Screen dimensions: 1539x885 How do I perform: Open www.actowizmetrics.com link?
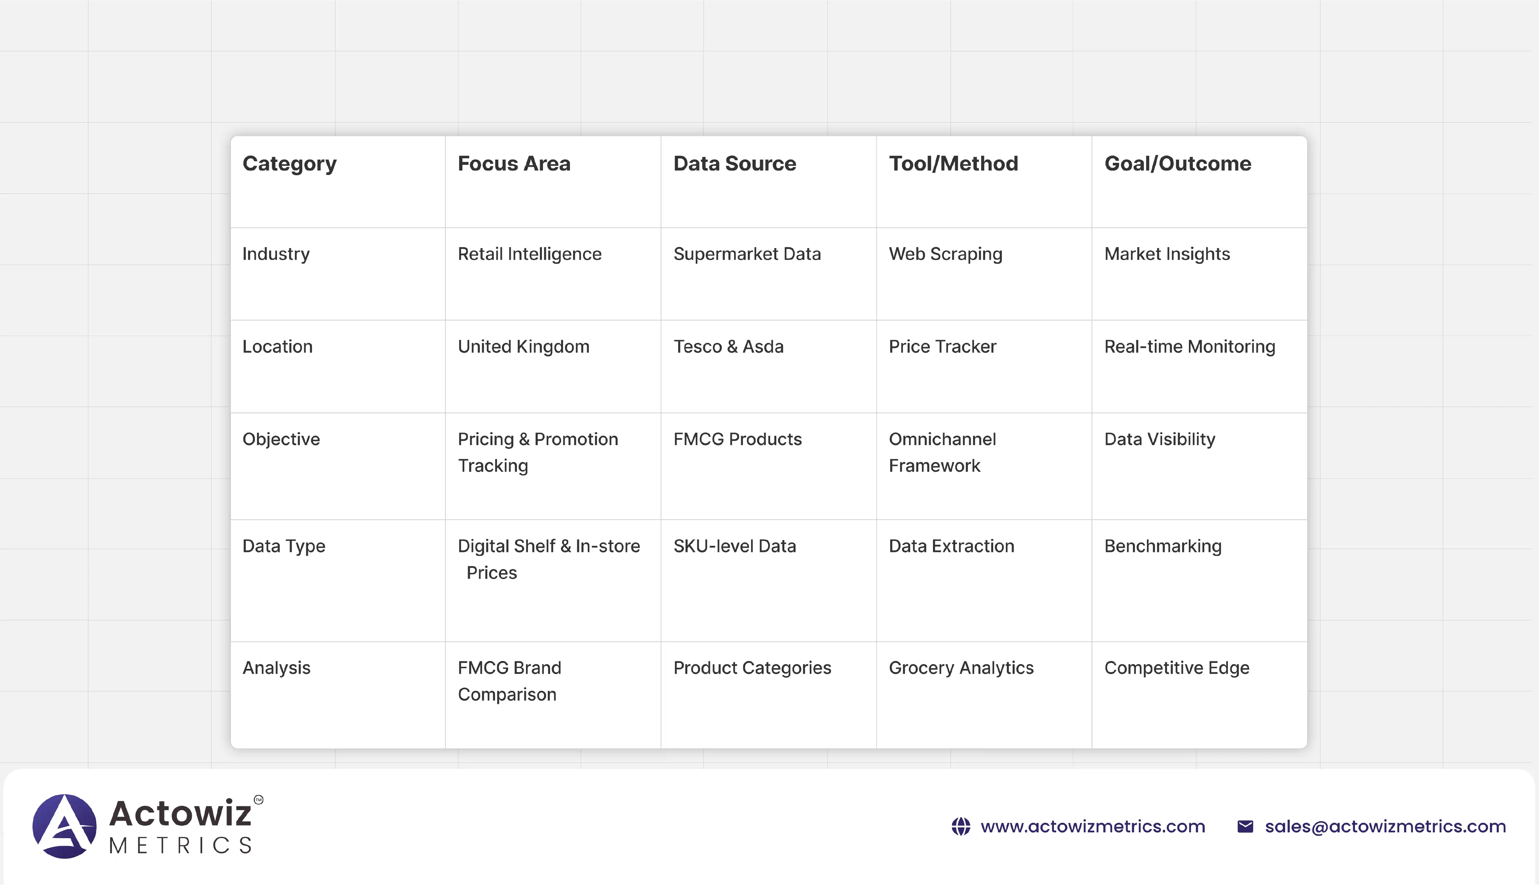click(1092, 827)
